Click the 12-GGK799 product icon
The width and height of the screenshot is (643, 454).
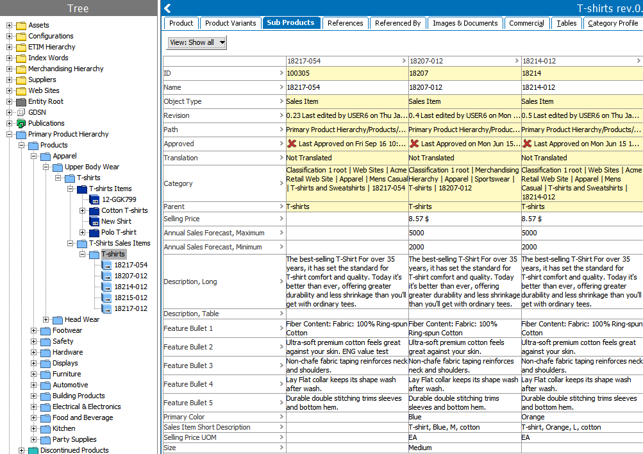click(94, 199)
